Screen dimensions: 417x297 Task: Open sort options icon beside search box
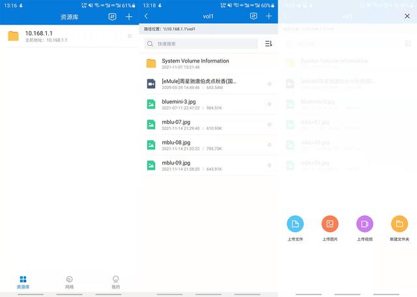(268, 44)
